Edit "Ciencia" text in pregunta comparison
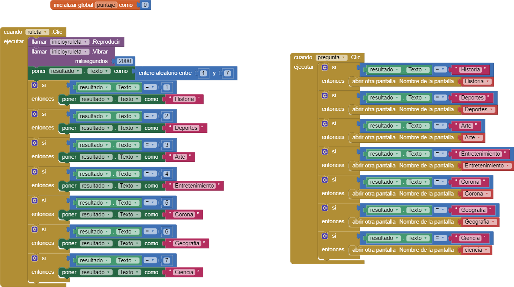This screenshot has width=514, height=287. click(470, 238)
